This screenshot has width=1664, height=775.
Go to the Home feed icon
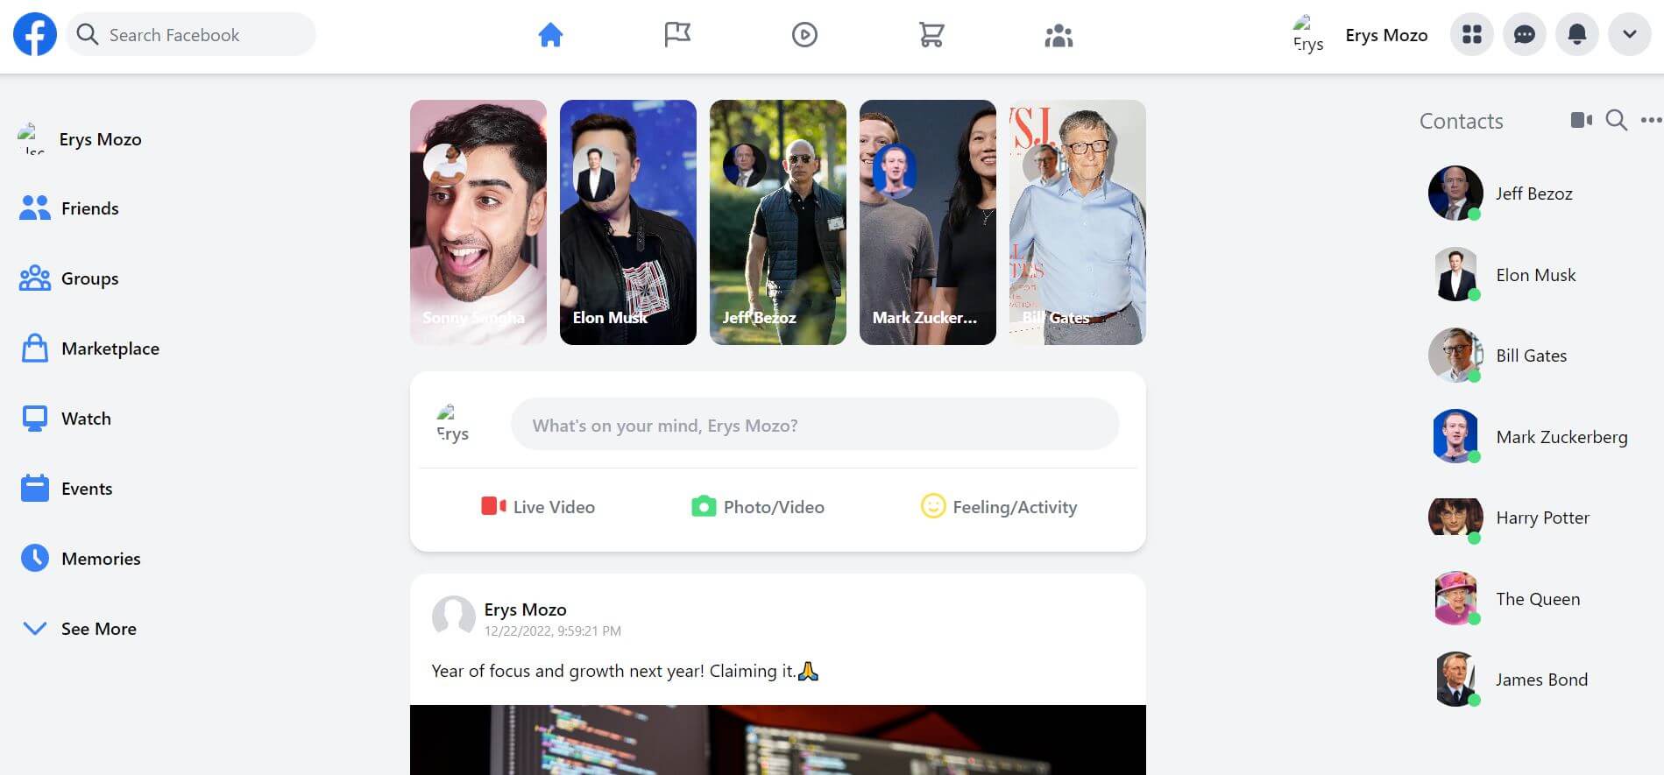(x=550, y=35)
